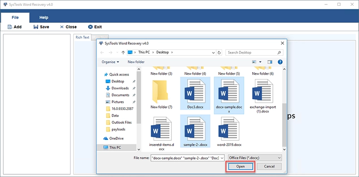Open the recent locations dropdown arrow
The image size is (359, 177).
tap(117, 53)
